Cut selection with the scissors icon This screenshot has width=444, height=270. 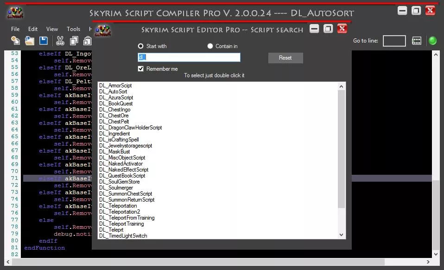coord(60,41)
